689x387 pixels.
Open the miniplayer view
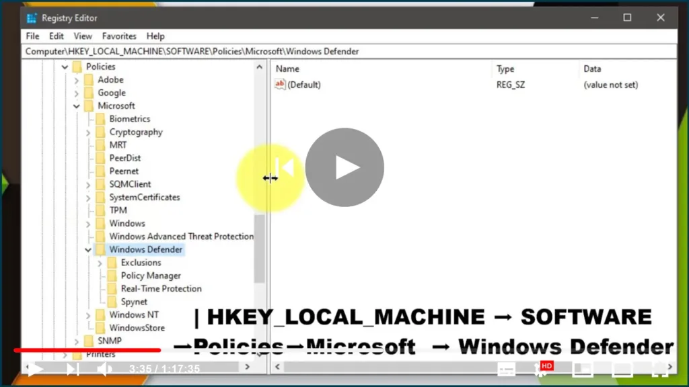[x=582, y=369]
